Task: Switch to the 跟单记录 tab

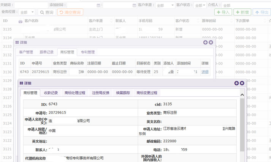Action: click(46, 52)
